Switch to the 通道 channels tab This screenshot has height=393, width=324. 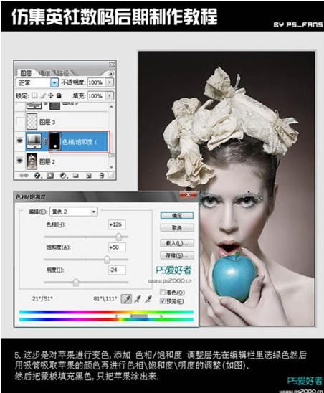[x=44, y=73]
